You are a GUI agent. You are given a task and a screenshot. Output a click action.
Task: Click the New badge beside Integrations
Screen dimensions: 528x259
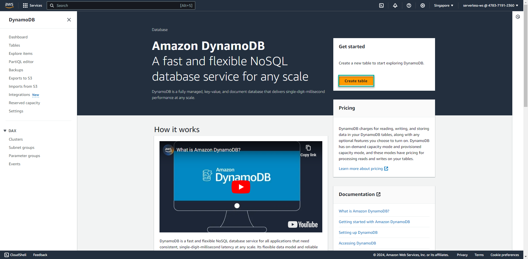[36, 95]
